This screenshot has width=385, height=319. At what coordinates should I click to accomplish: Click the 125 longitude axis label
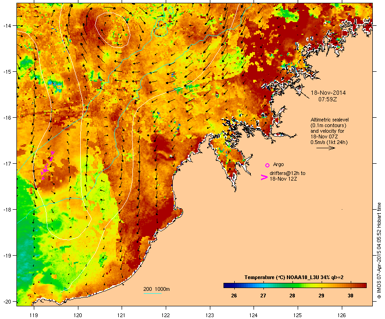[x=298, y=315]
